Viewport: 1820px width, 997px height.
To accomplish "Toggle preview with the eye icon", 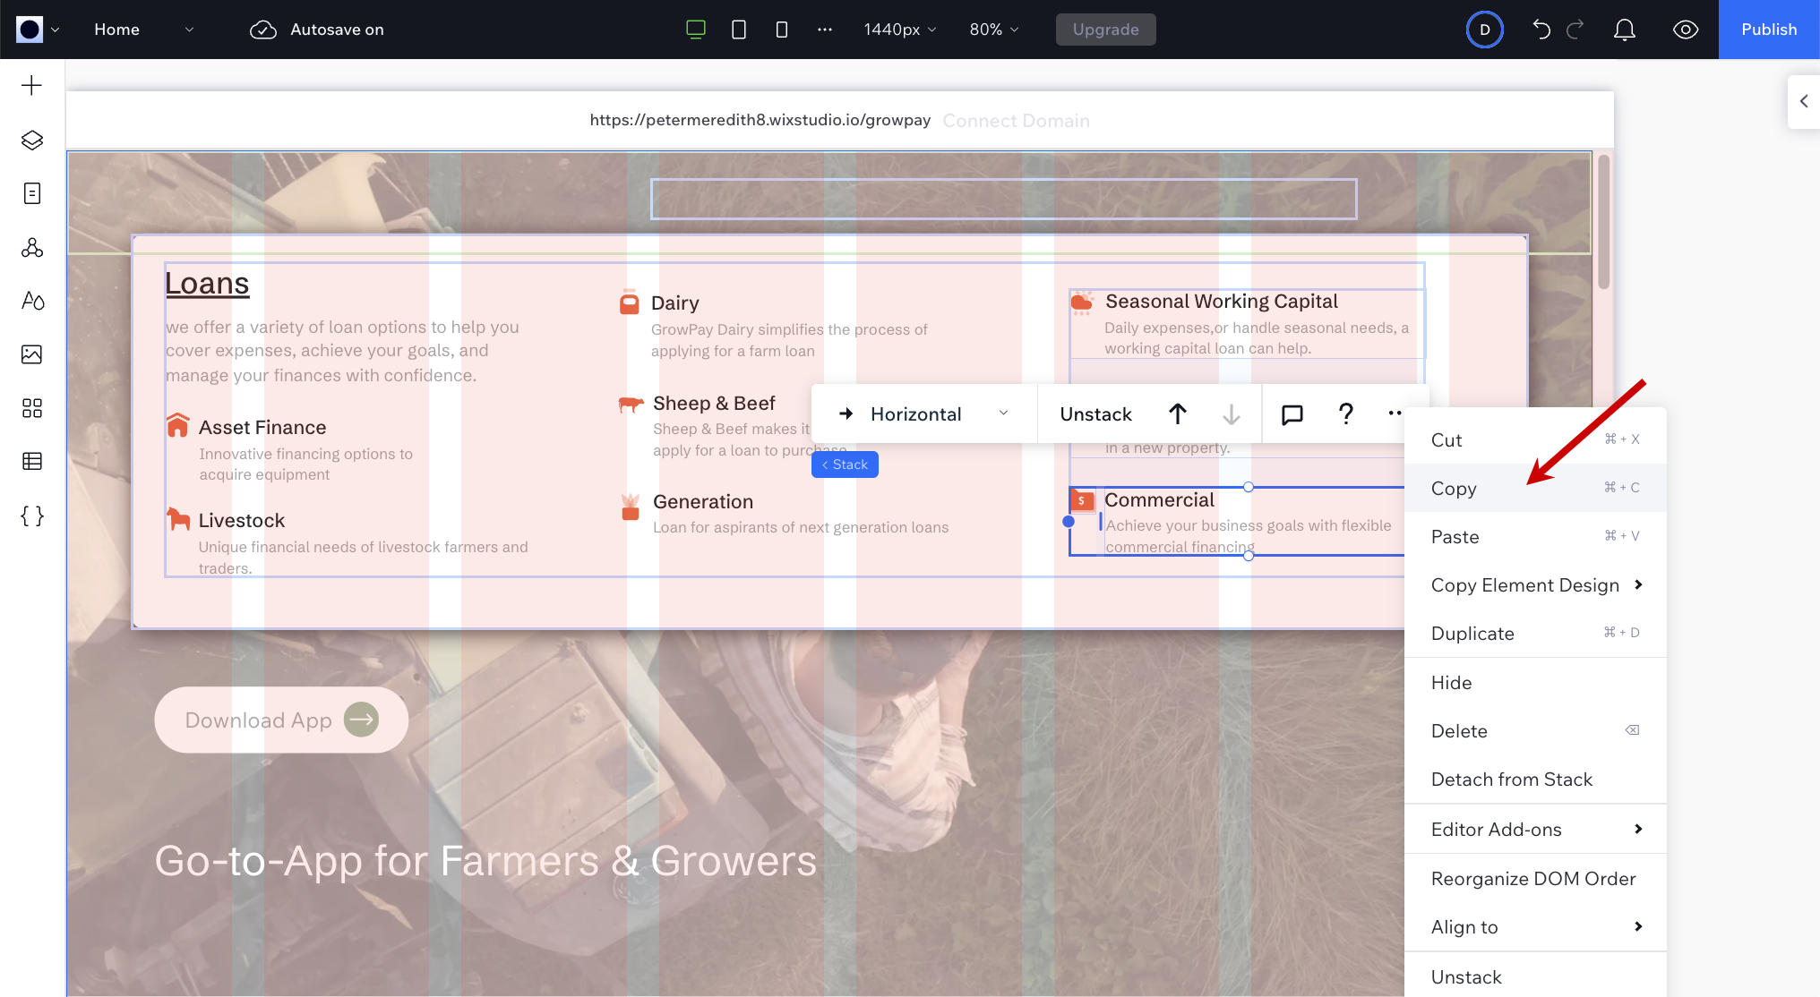I will (1685, 30).
